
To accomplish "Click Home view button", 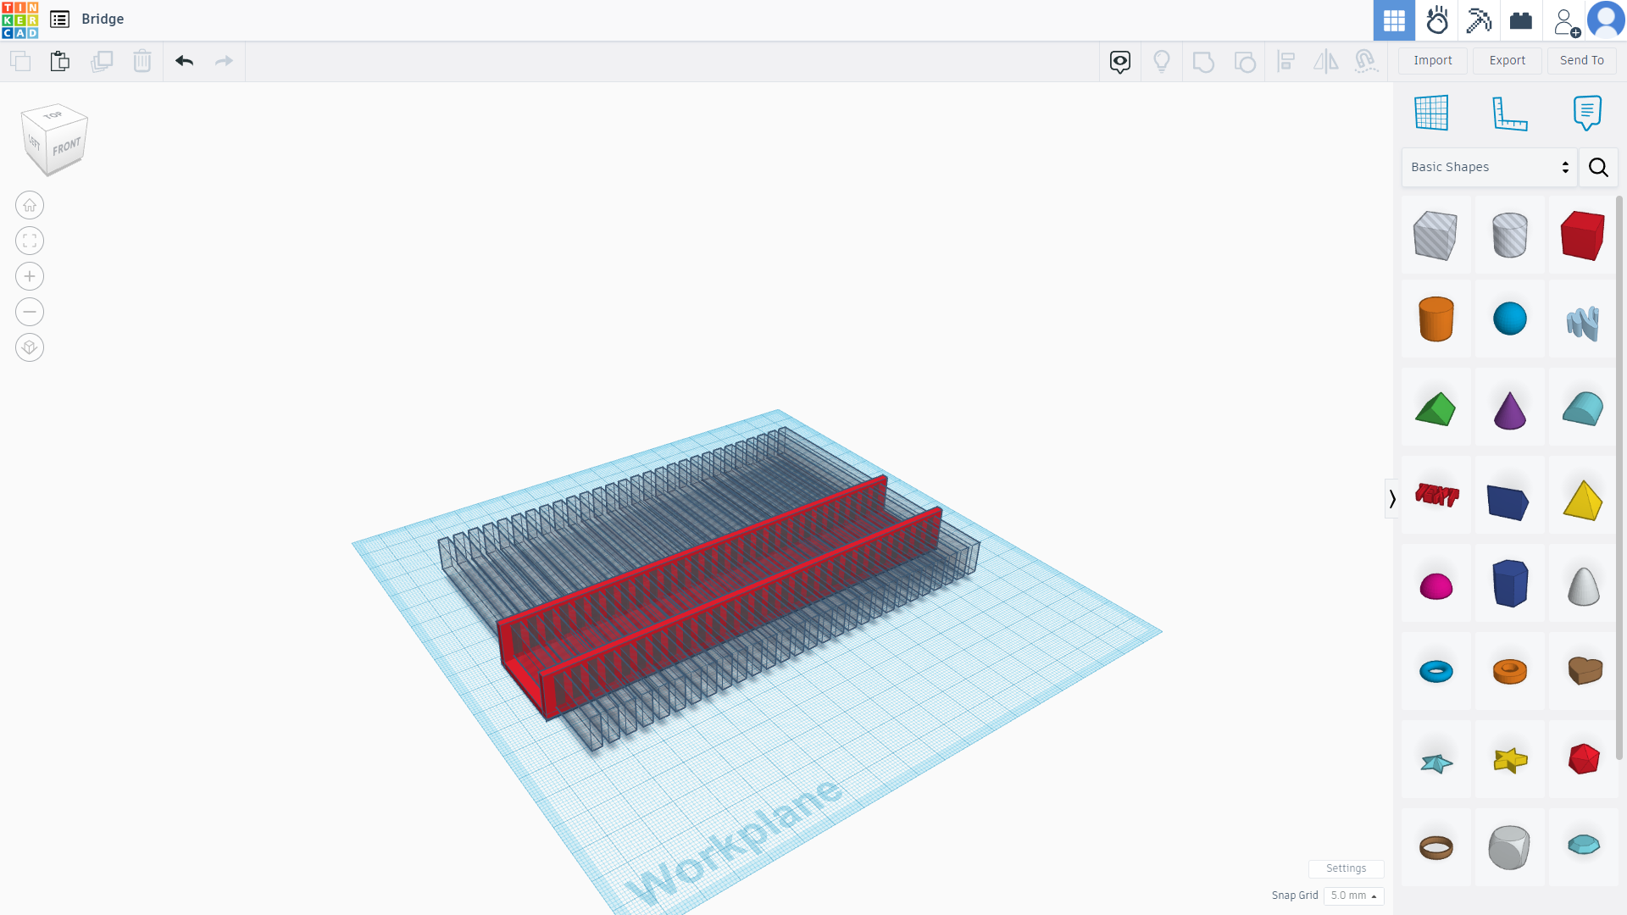I will pyautogui.click(x=30, y=205).
